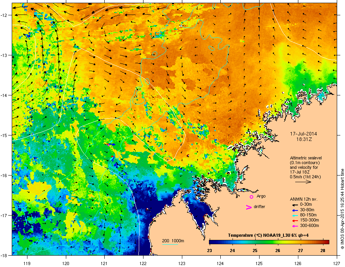Click the '0-30m' depth label
The height and width of the screenshot is (267, 345).
click(306, 205)
